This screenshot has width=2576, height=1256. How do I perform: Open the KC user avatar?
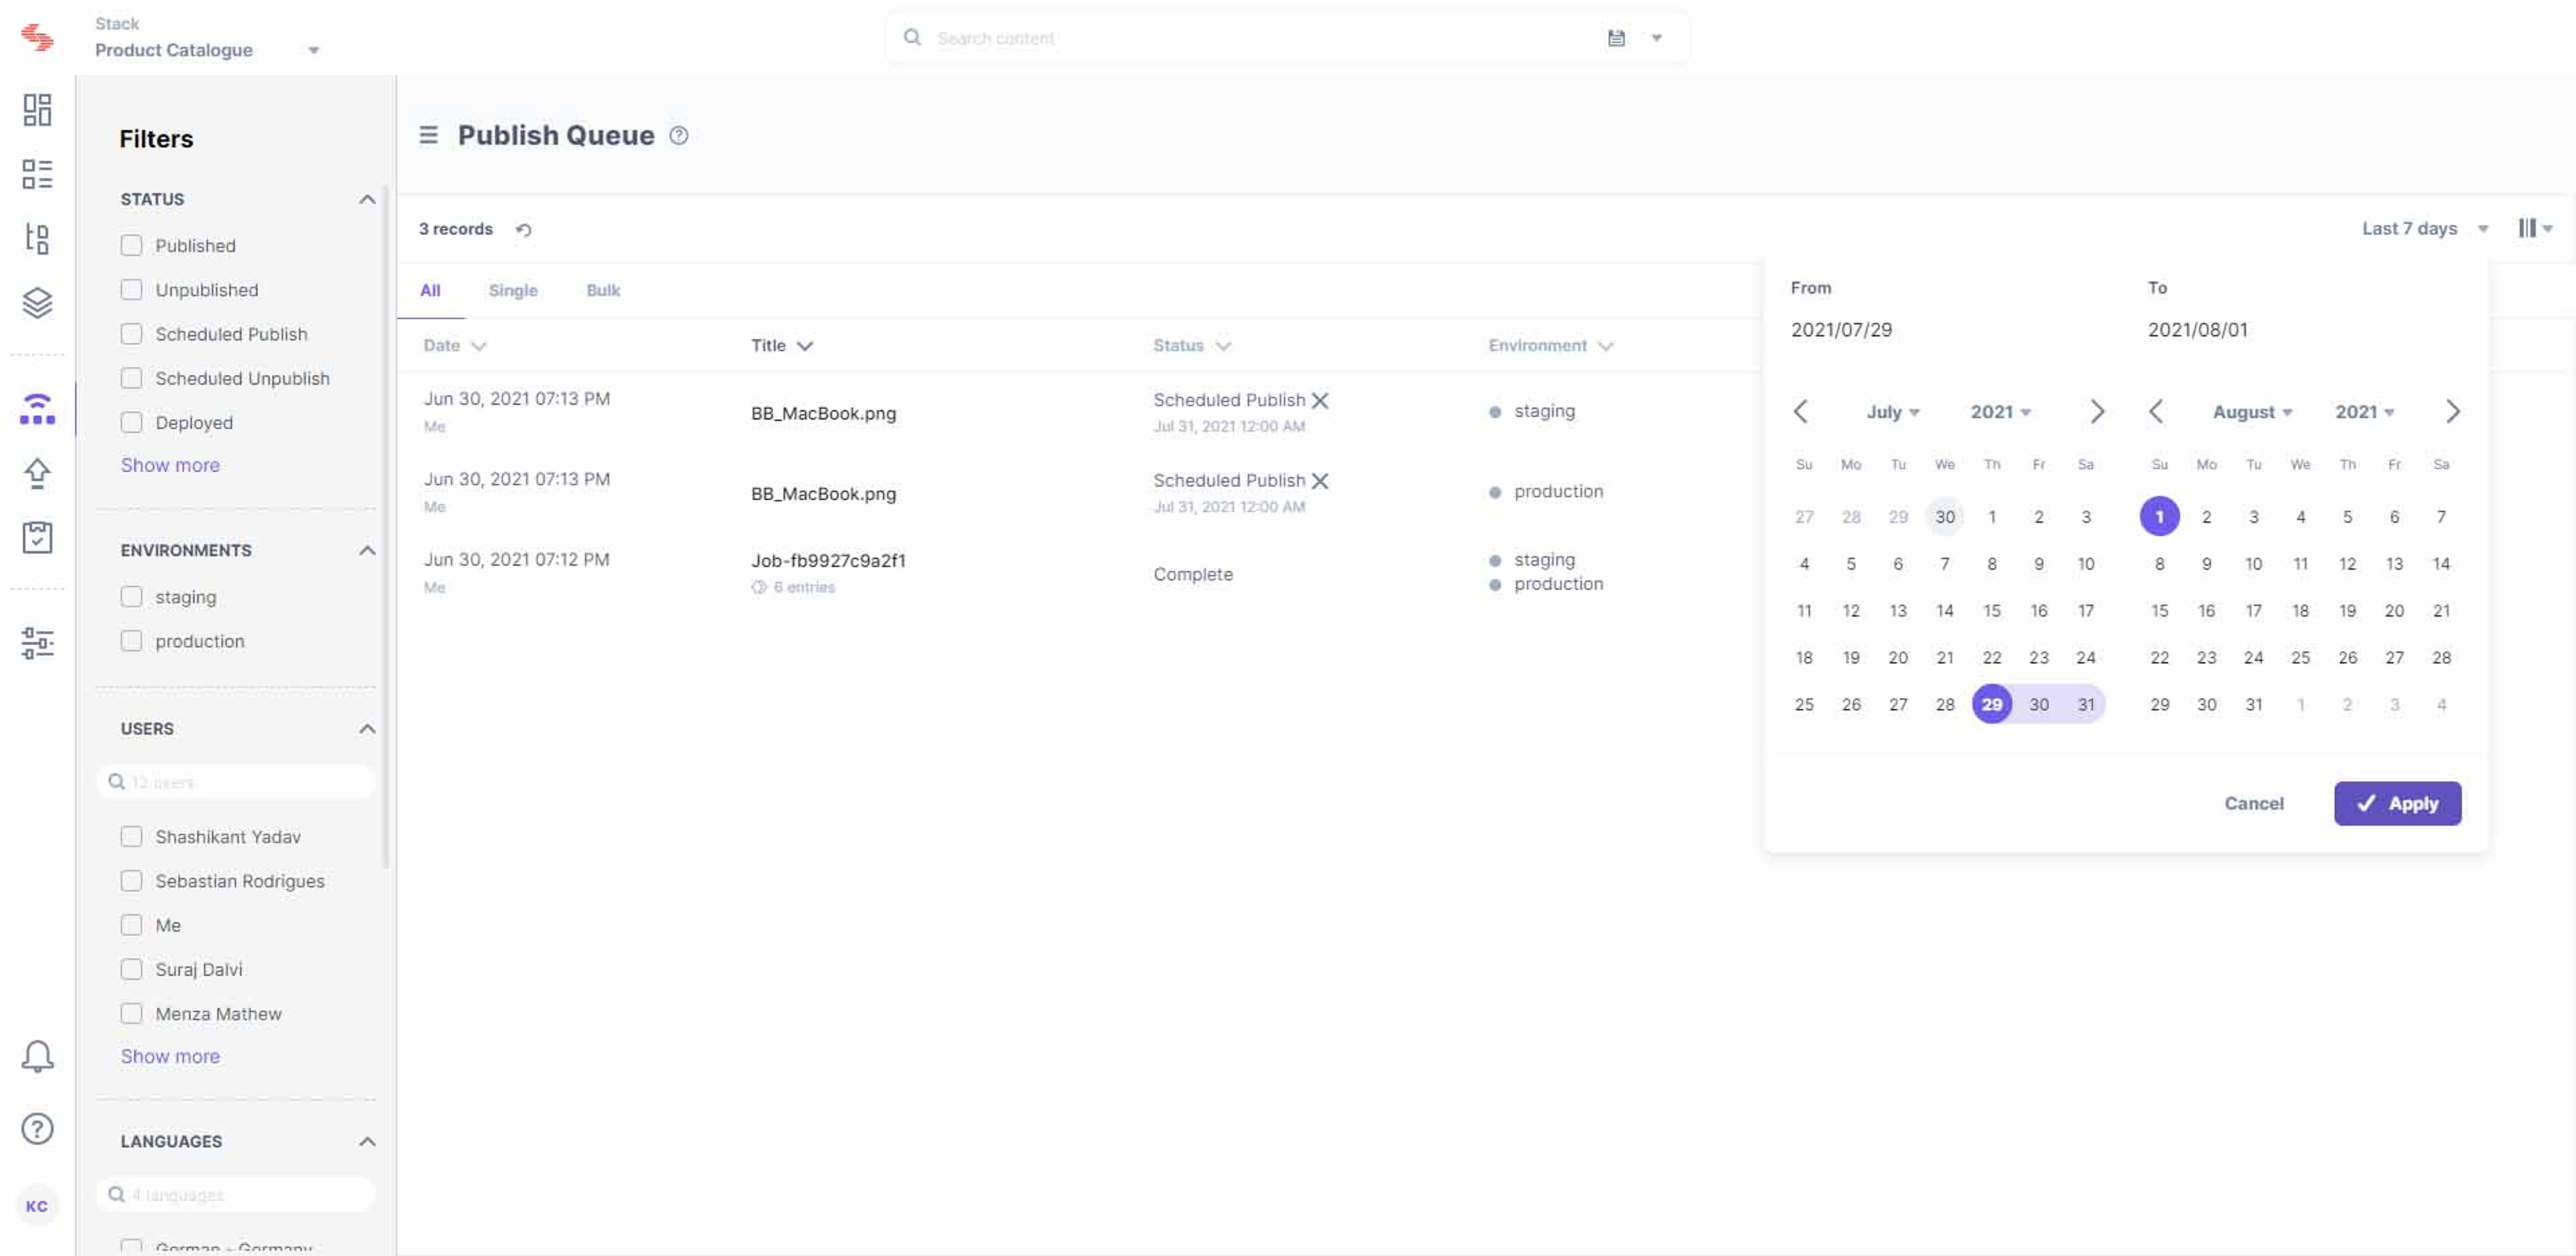pyautogui.click(x=37, y=1206)
